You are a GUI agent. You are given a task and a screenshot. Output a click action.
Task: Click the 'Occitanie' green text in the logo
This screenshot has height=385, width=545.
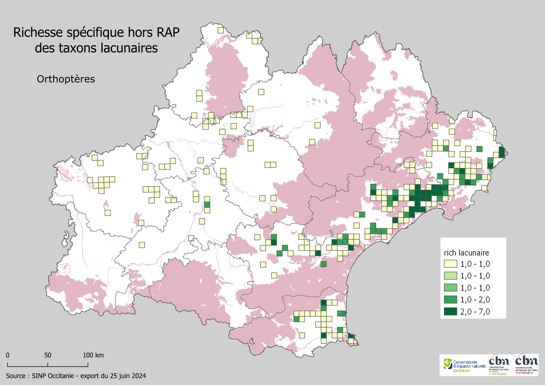coord(461,371)
